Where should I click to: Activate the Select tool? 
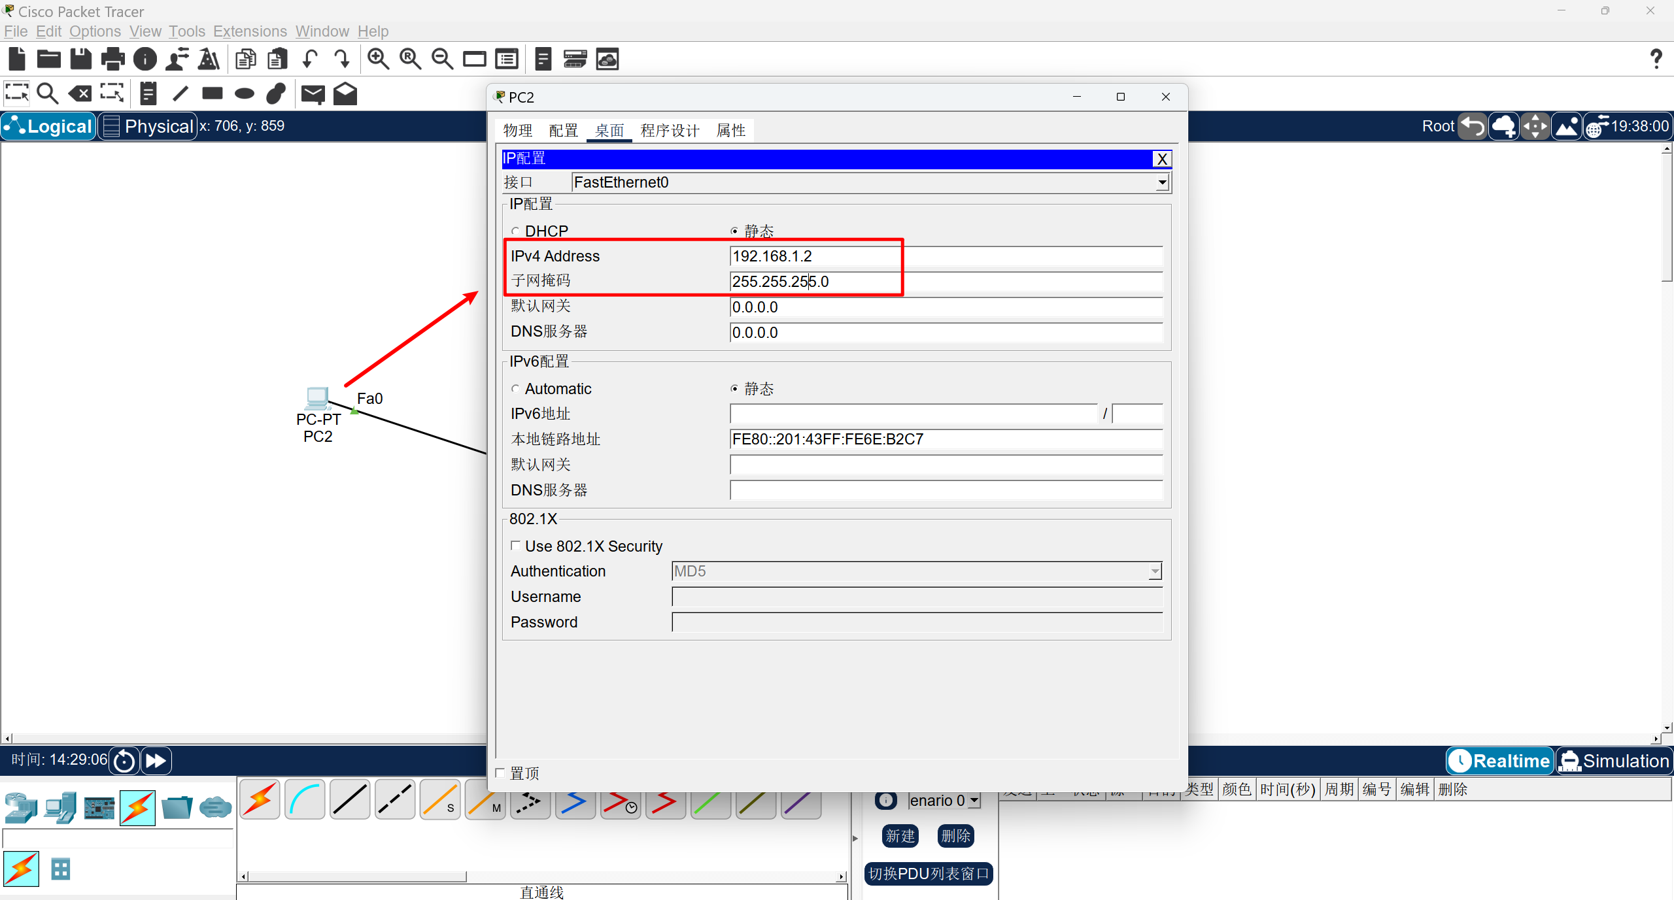(17, 93)
